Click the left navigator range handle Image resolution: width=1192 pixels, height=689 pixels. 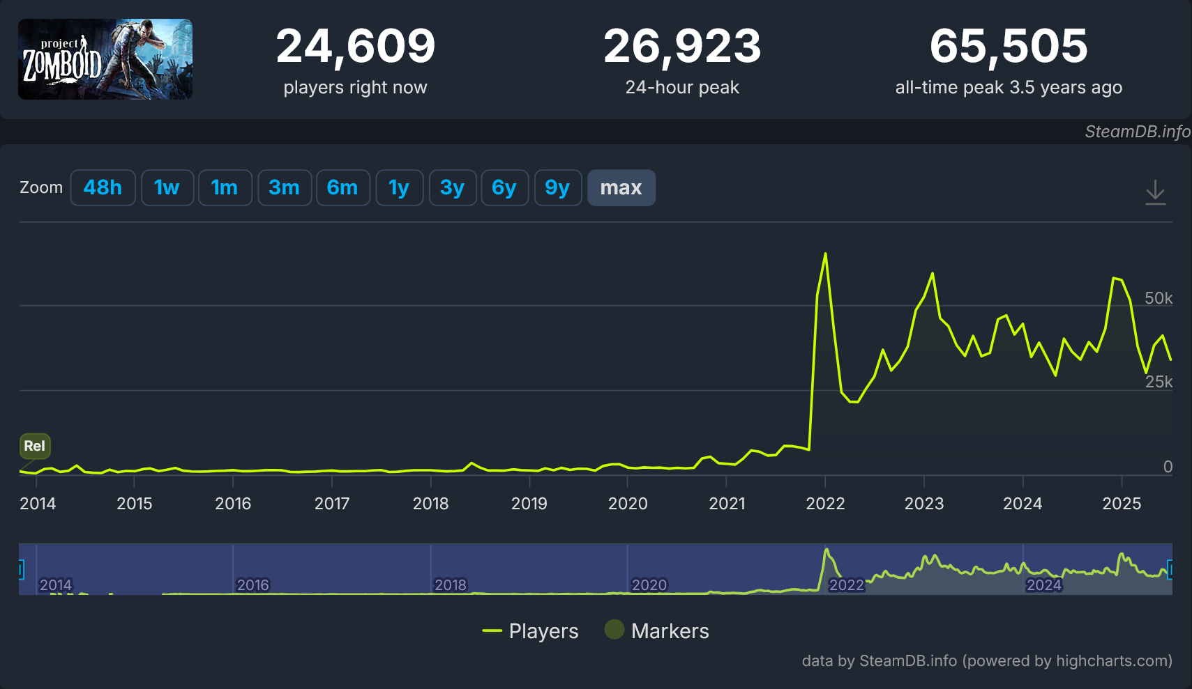(21, 569)
